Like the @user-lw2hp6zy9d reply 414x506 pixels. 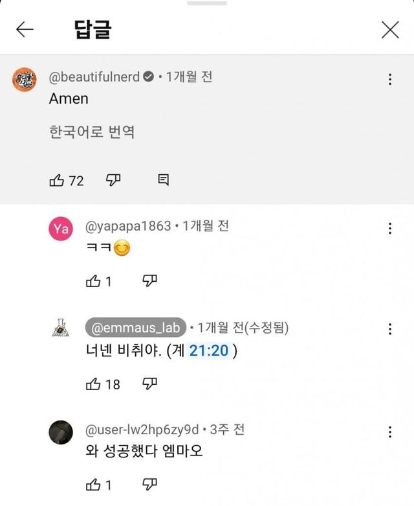pyautogui.click(x=93, y=484)
